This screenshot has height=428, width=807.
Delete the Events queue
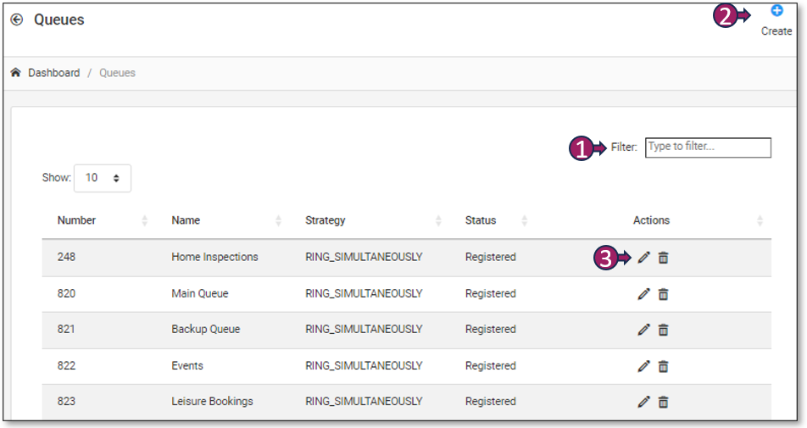tap(664, 366)
